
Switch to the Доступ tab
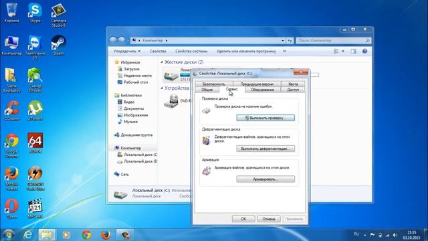tap(293, 90)
